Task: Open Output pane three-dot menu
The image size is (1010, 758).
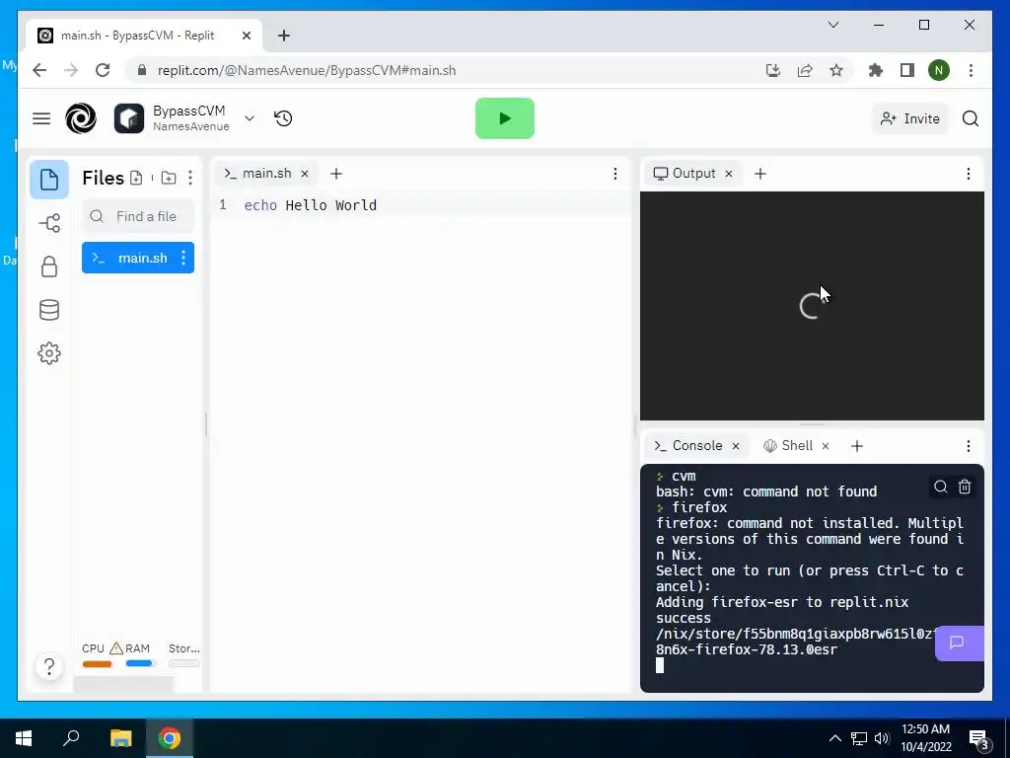Action: click(x=969, y=174)
